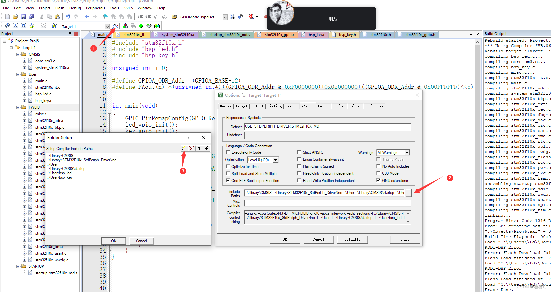Click the Defaults button in Options dialog
Screen dimensions: 551x292
353,239
